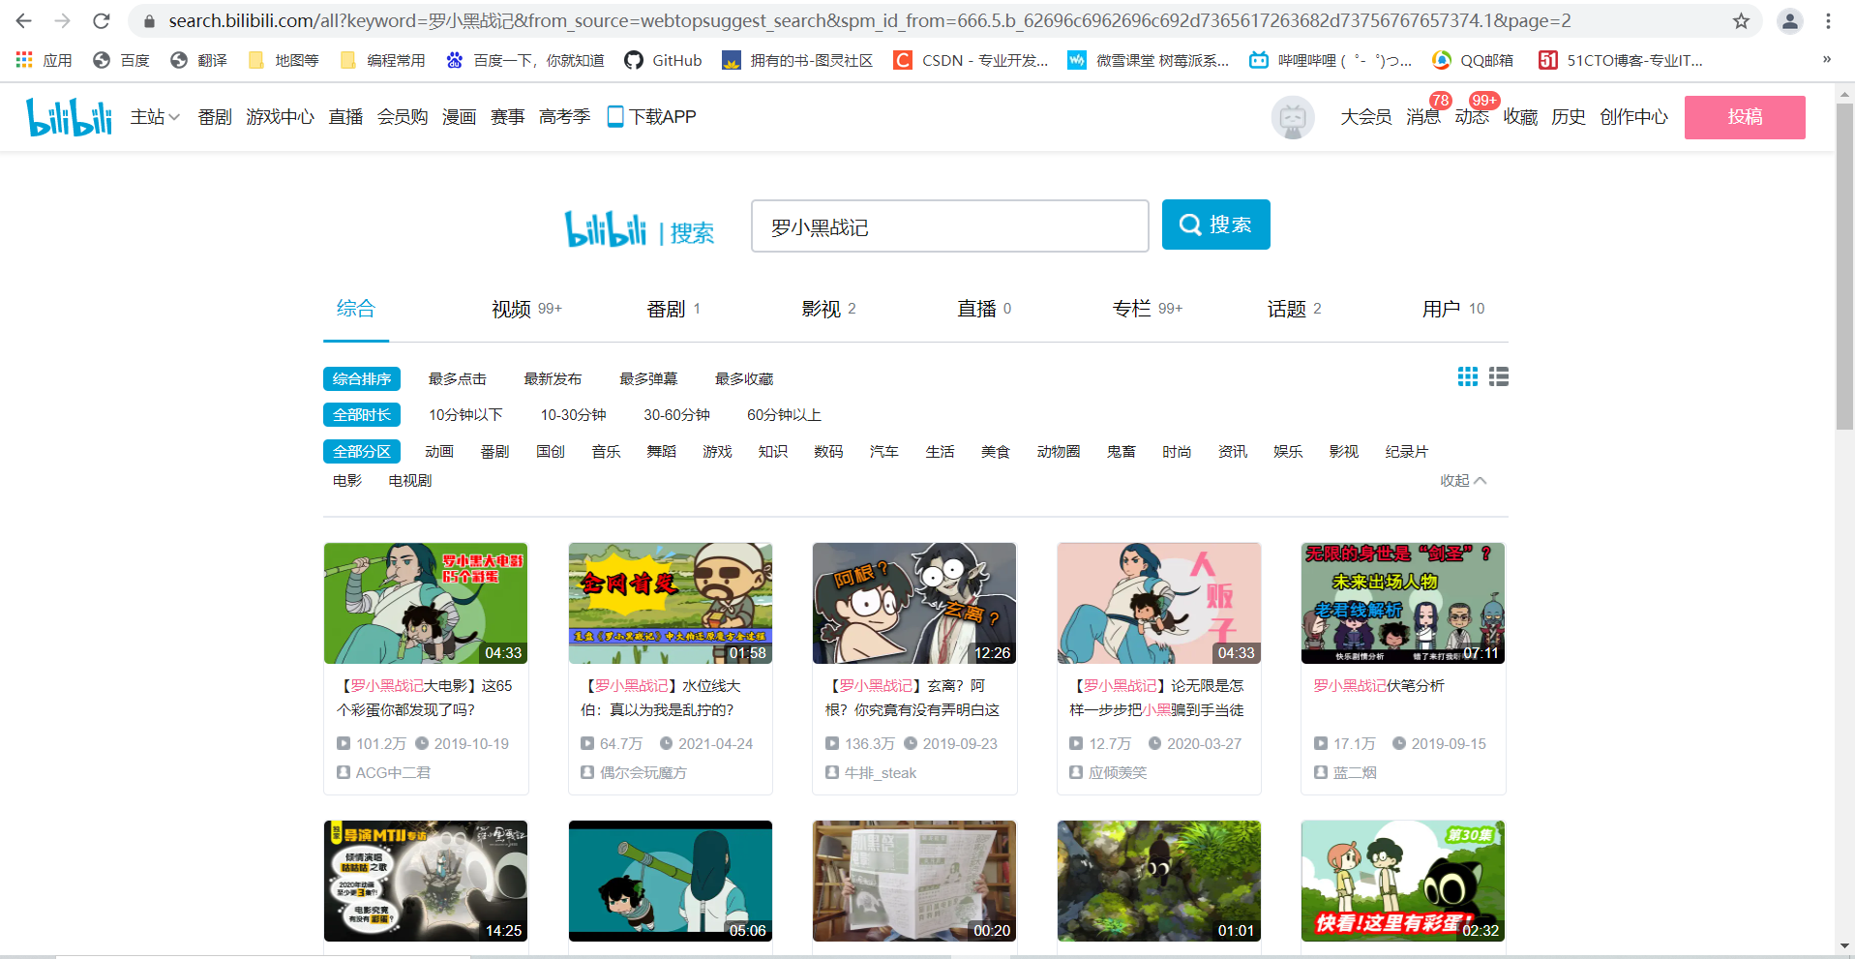Open the 全网首发 水位线大伯 video thumbnail
The height and width of the screenshot is (959, 1855).
point(671,603)
